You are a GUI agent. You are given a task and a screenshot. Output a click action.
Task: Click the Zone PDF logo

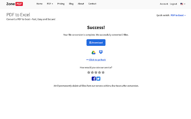pos(15,4)
